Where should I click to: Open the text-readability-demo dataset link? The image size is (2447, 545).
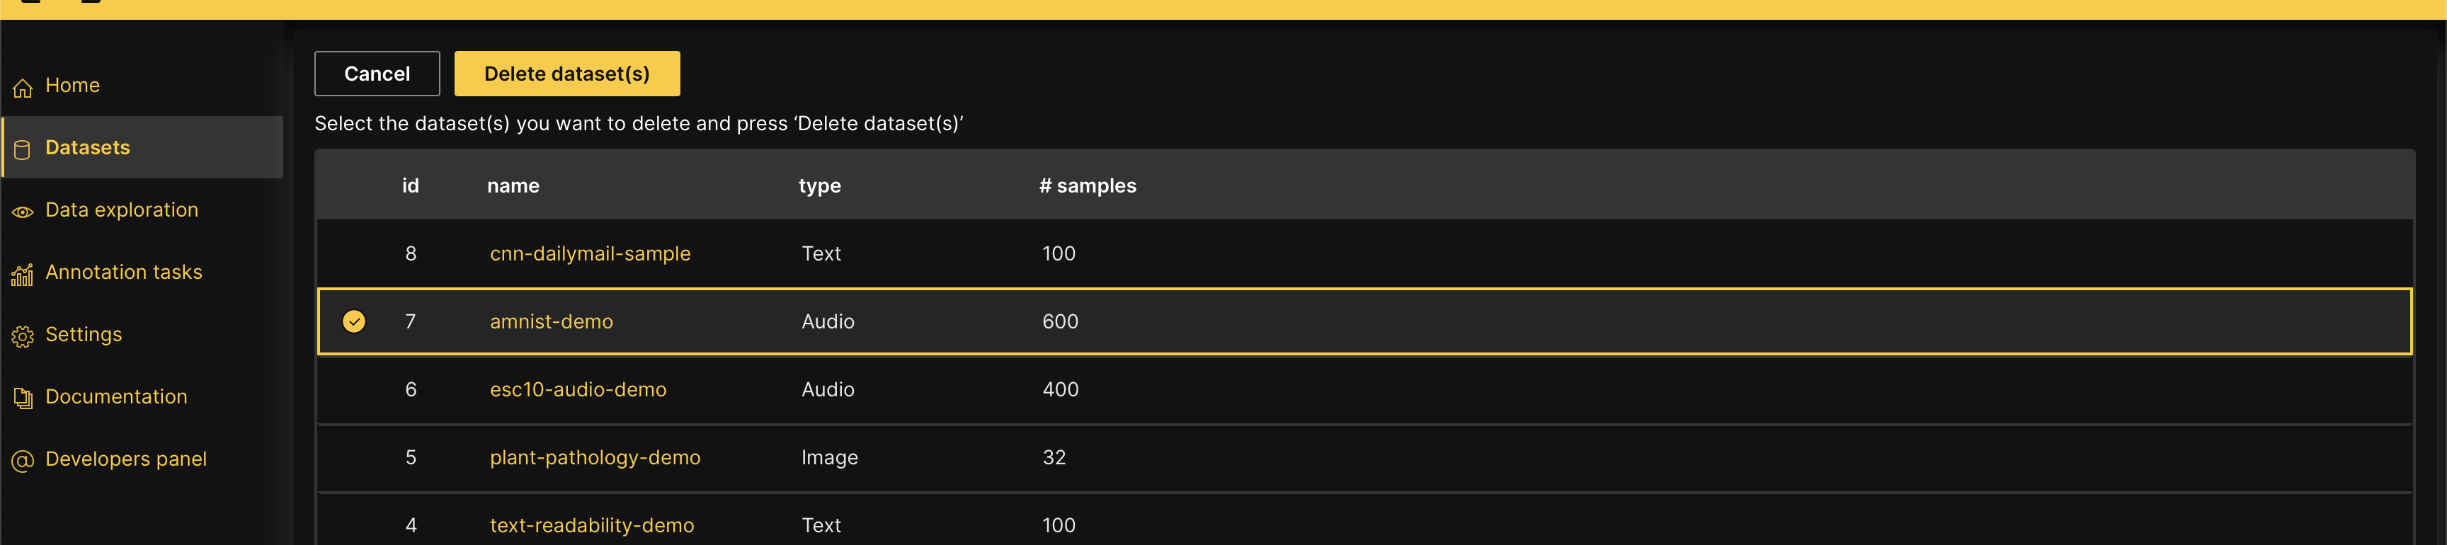(x=592, y=524)
